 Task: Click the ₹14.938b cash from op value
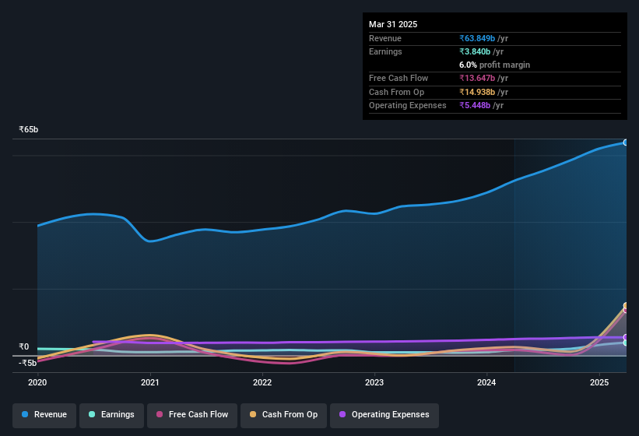tap(477, 92)
